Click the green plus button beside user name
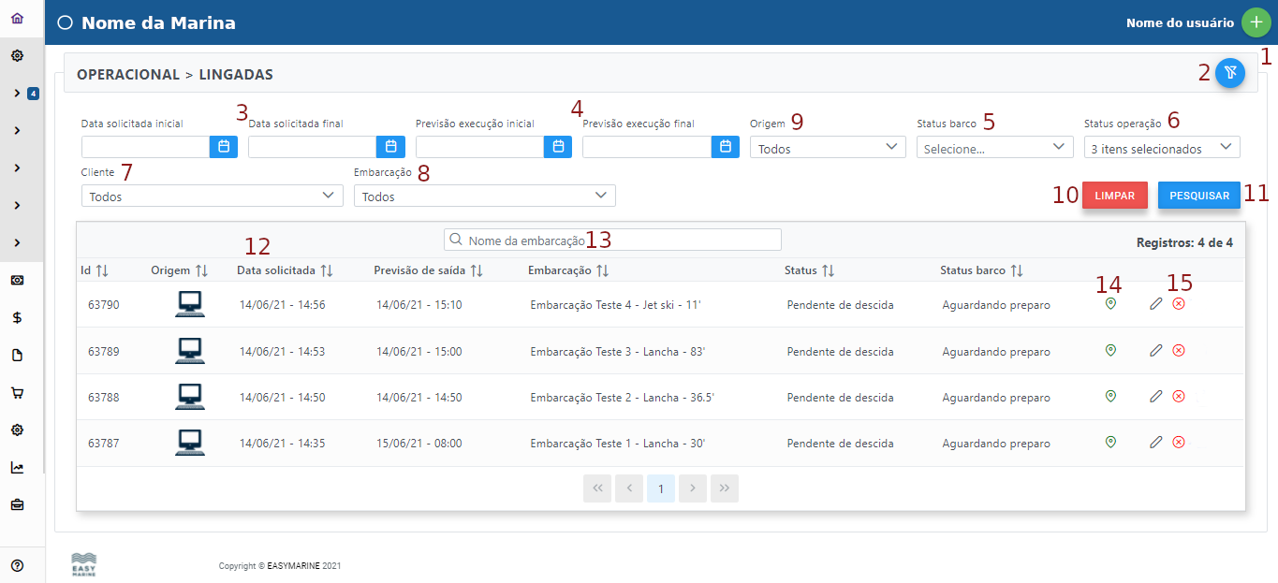The height and width of the screenshot is (583, 1278). [x=1256, y=22]
